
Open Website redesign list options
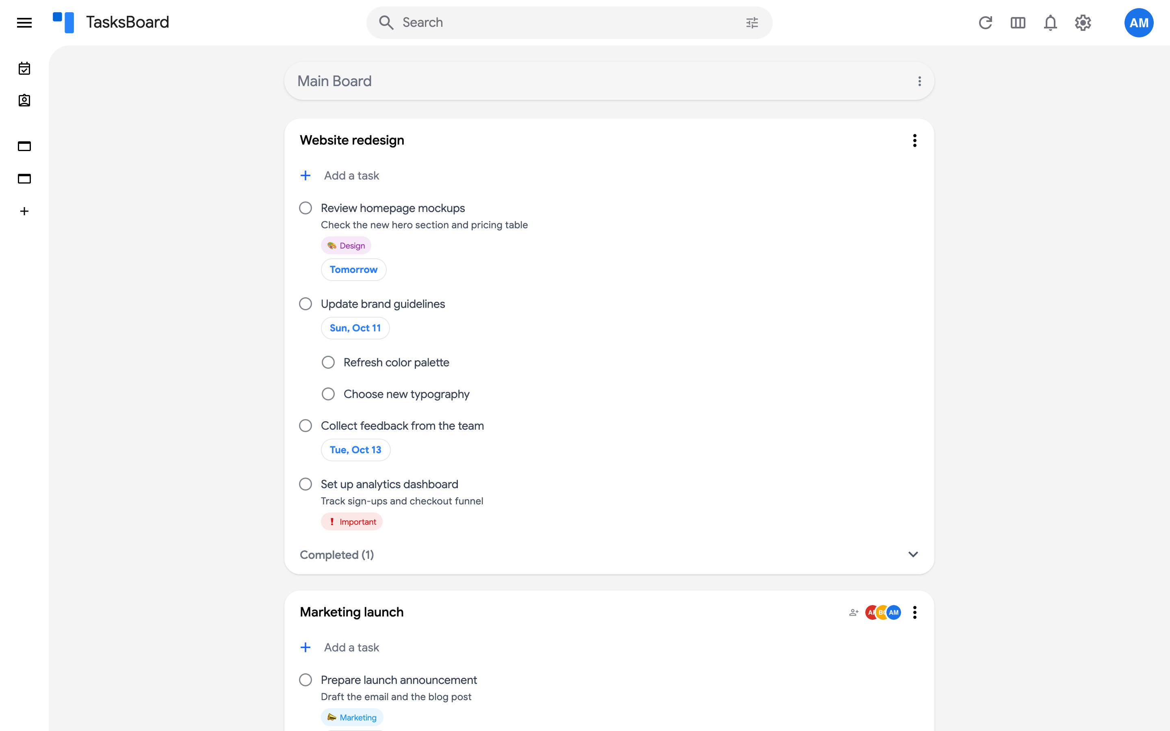pos(915,141)
